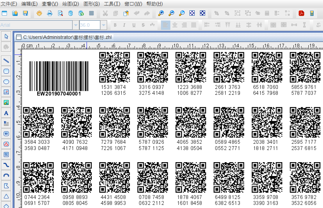Toggle the grid display button
Viewport: 323px width, 208px height.
pos(91,14)
